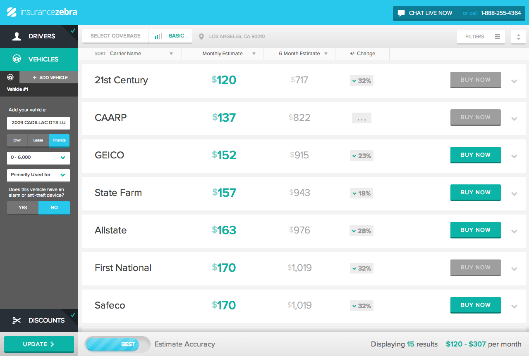Click the up-down sort arrows button
Image resolution: width=529 pixels, height=356 pixels.
pos(518,37)
